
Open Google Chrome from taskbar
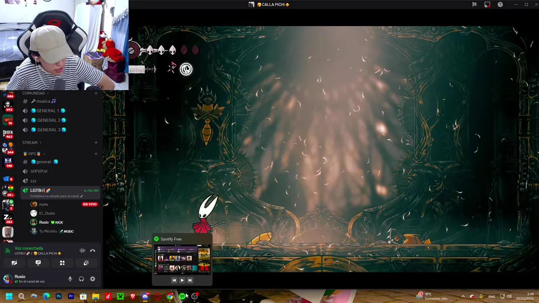point(170,296)
